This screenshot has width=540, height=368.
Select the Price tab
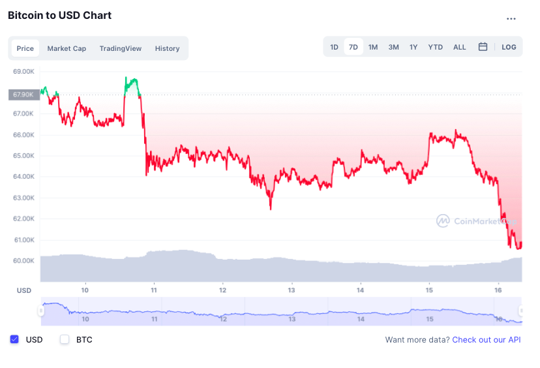25,48
